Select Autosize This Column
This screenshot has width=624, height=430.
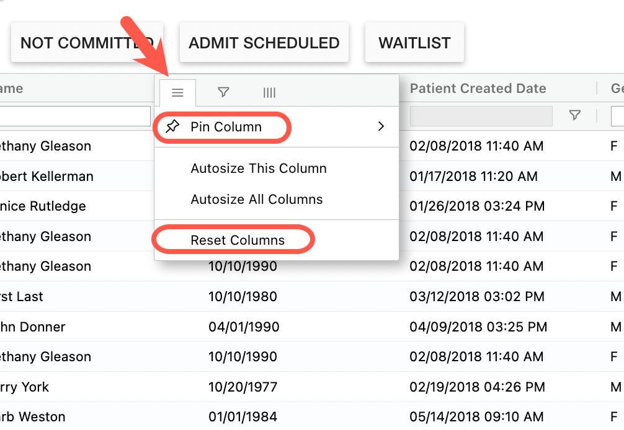point(258,169)
